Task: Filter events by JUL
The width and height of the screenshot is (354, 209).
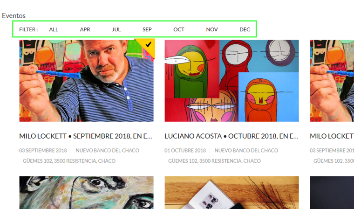Action: coord(116,29)
